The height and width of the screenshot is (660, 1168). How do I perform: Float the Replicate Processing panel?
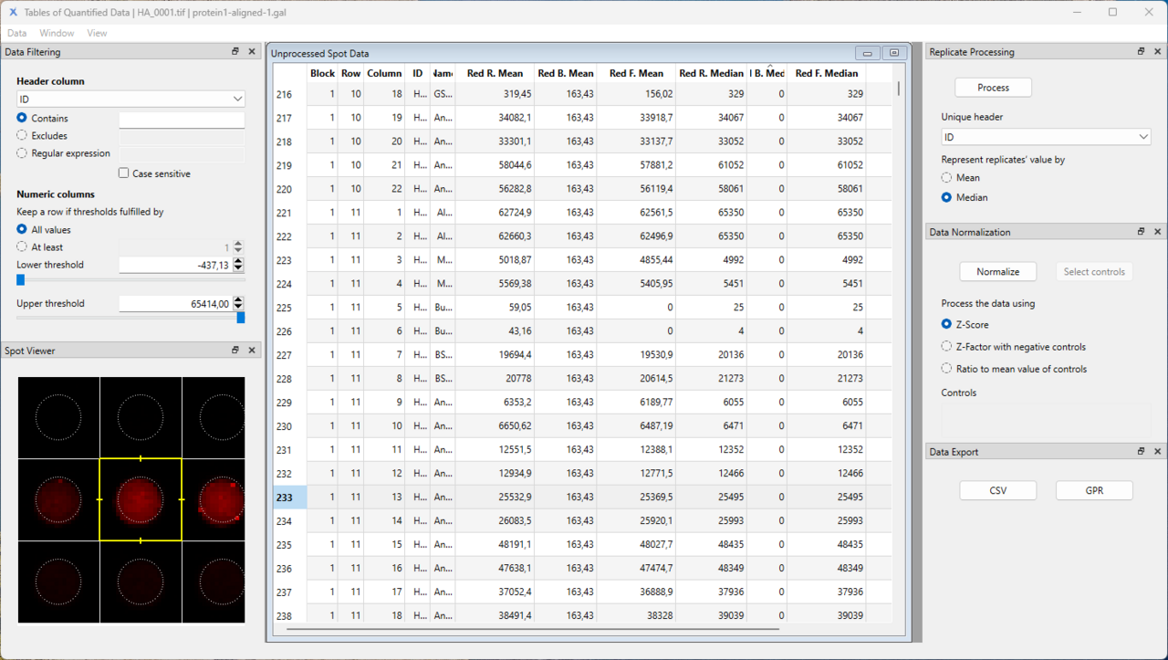(x=1141, y=51)
